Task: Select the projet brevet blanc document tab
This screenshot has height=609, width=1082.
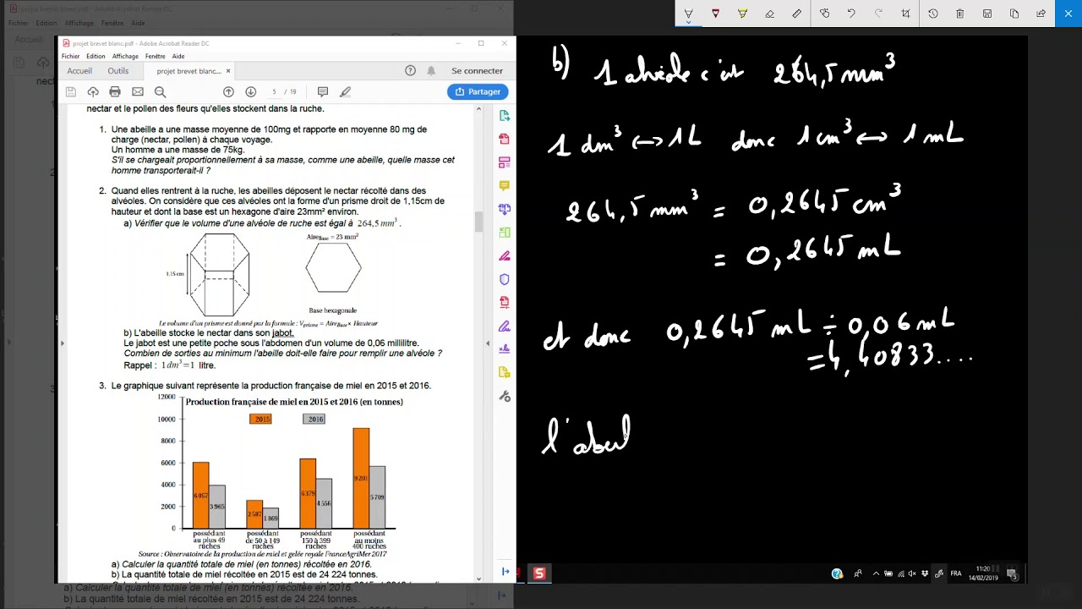Action: [x=188, y=71]
